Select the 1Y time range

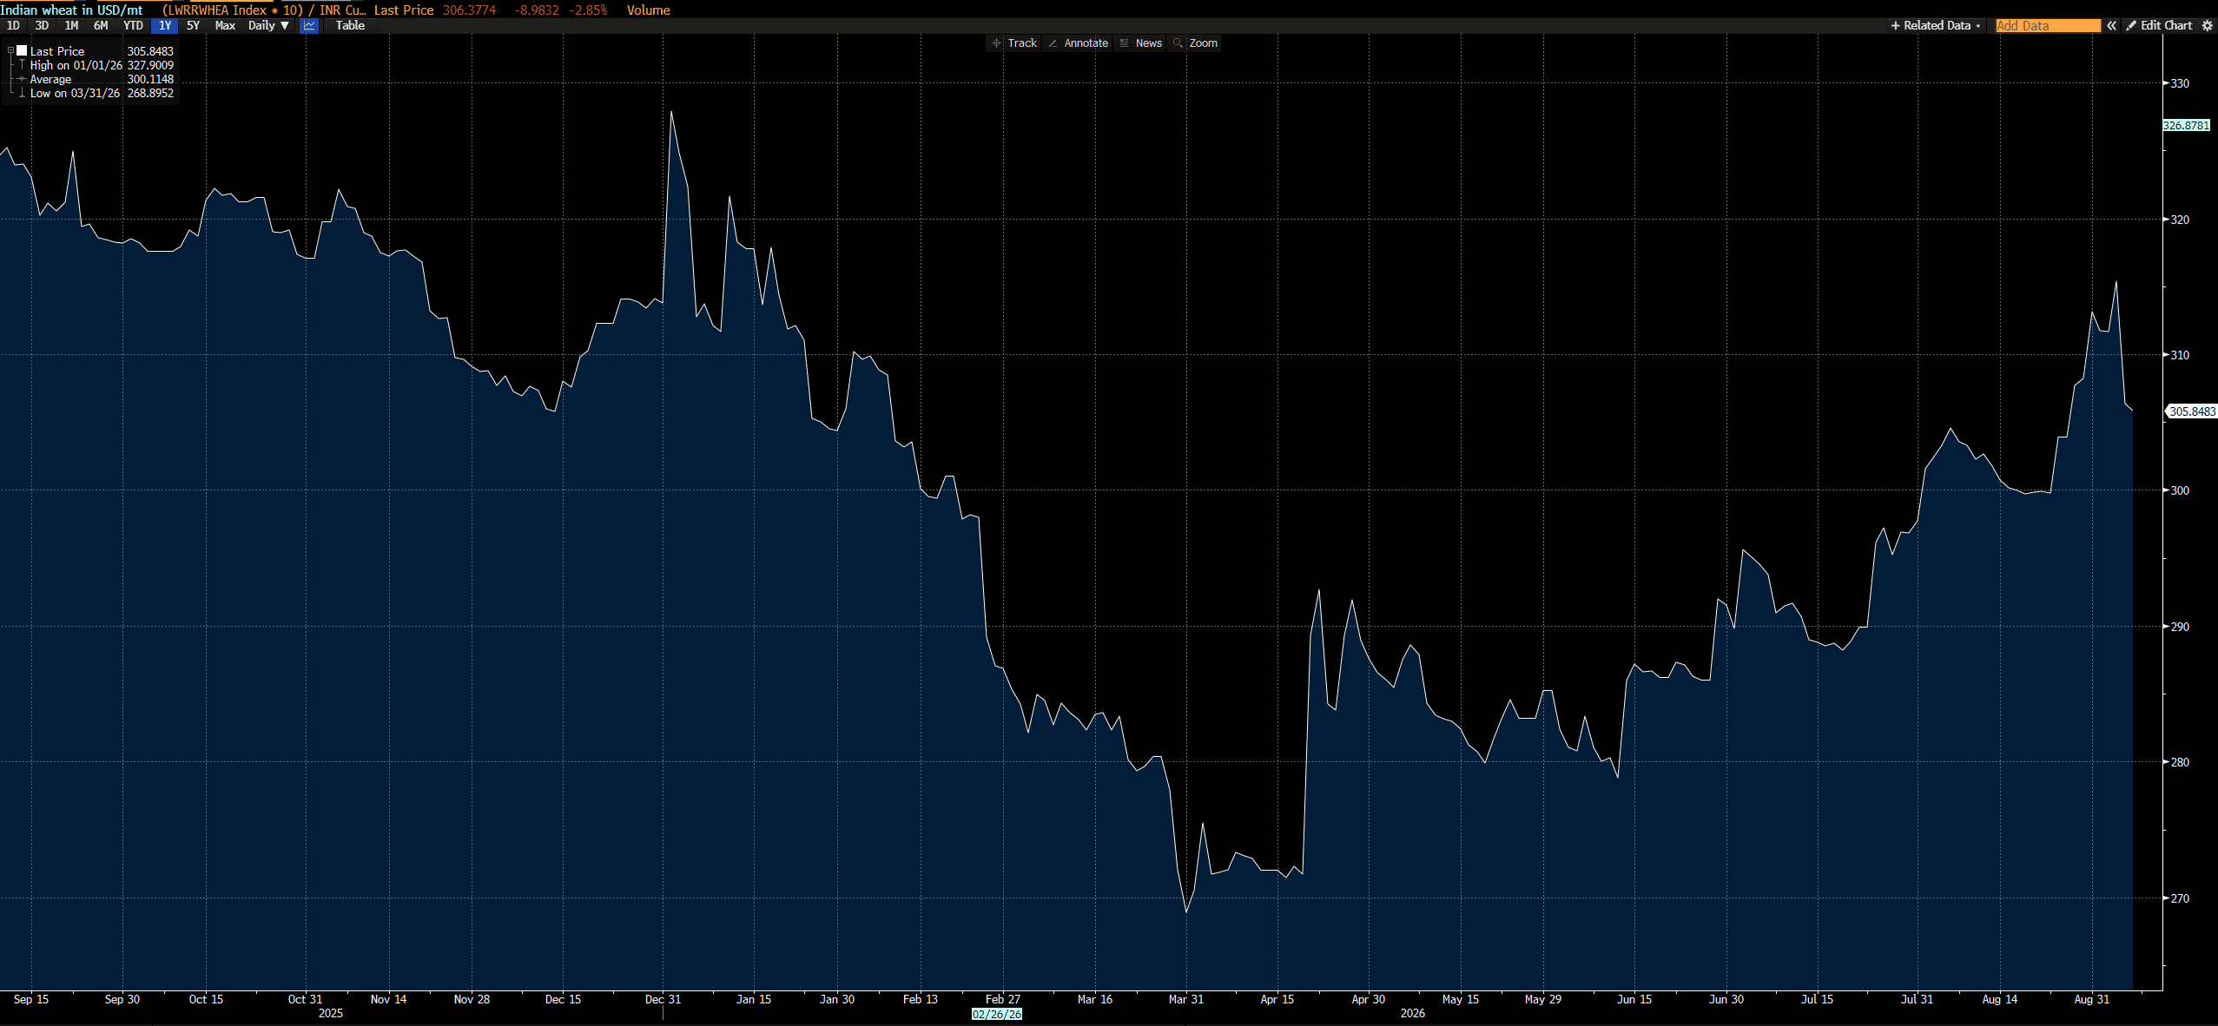165,26
